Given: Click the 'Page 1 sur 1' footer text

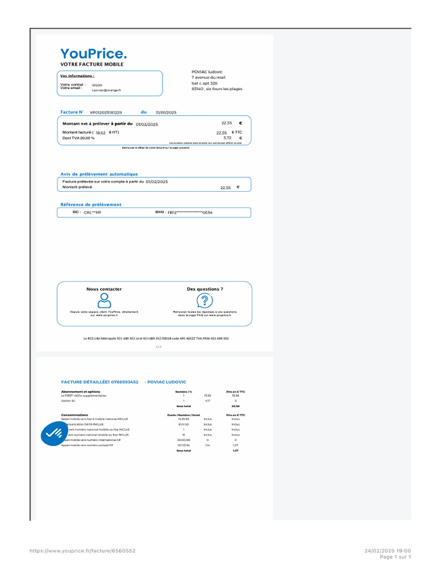Looking at the screenshot, I should (x=395, y=557).
